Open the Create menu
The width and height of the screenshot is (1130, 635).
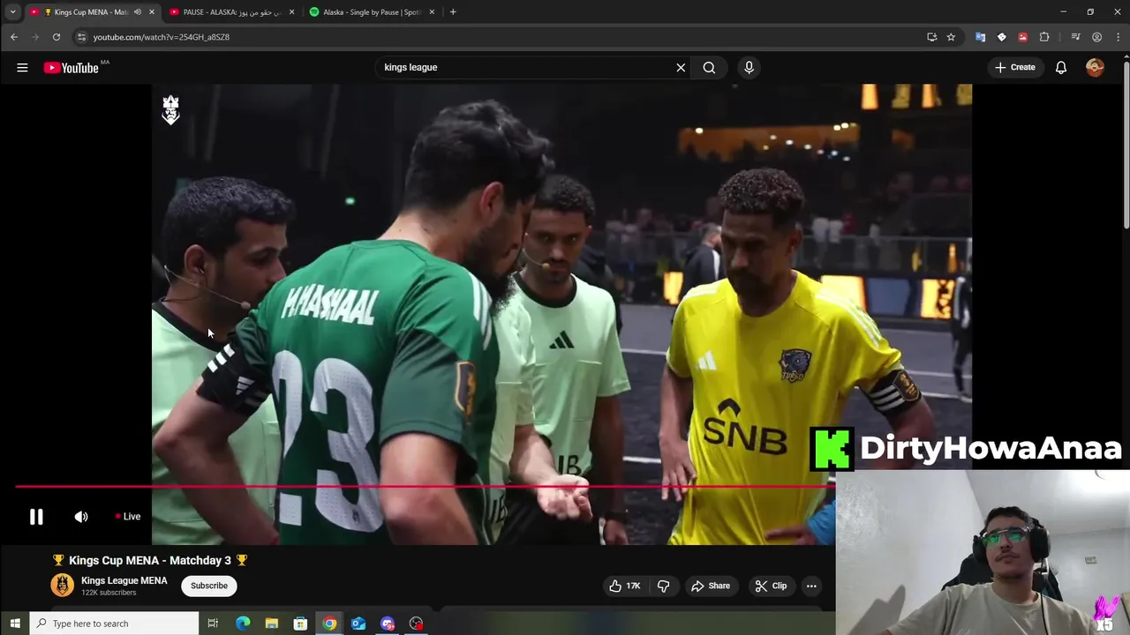(x=1015, y=67)
